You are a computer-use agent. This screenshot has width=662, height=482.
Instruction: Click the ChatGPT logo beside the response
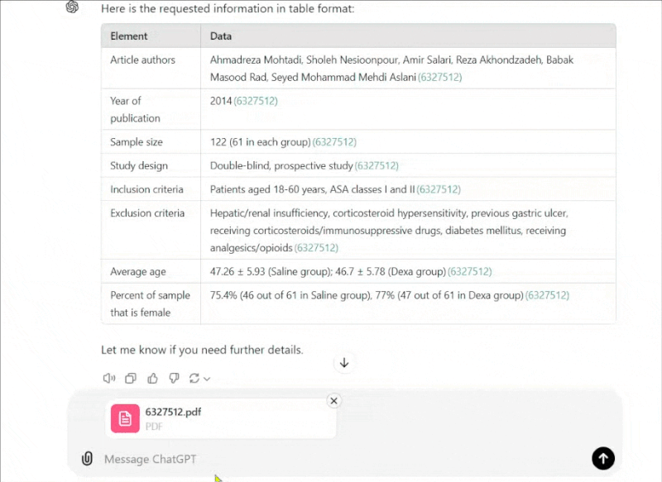73,7
